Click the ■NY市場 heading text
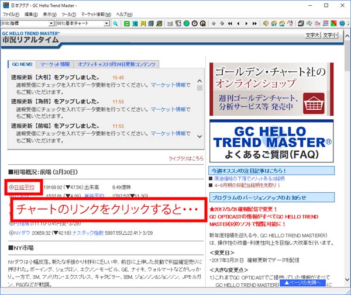This screenshot has width=351, height=295. pos(21,248)
